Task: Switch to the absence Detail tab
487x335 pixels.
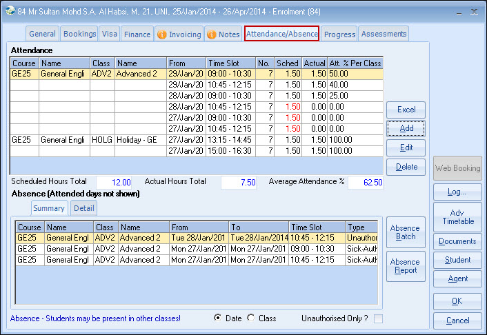Action: (84, 208)
